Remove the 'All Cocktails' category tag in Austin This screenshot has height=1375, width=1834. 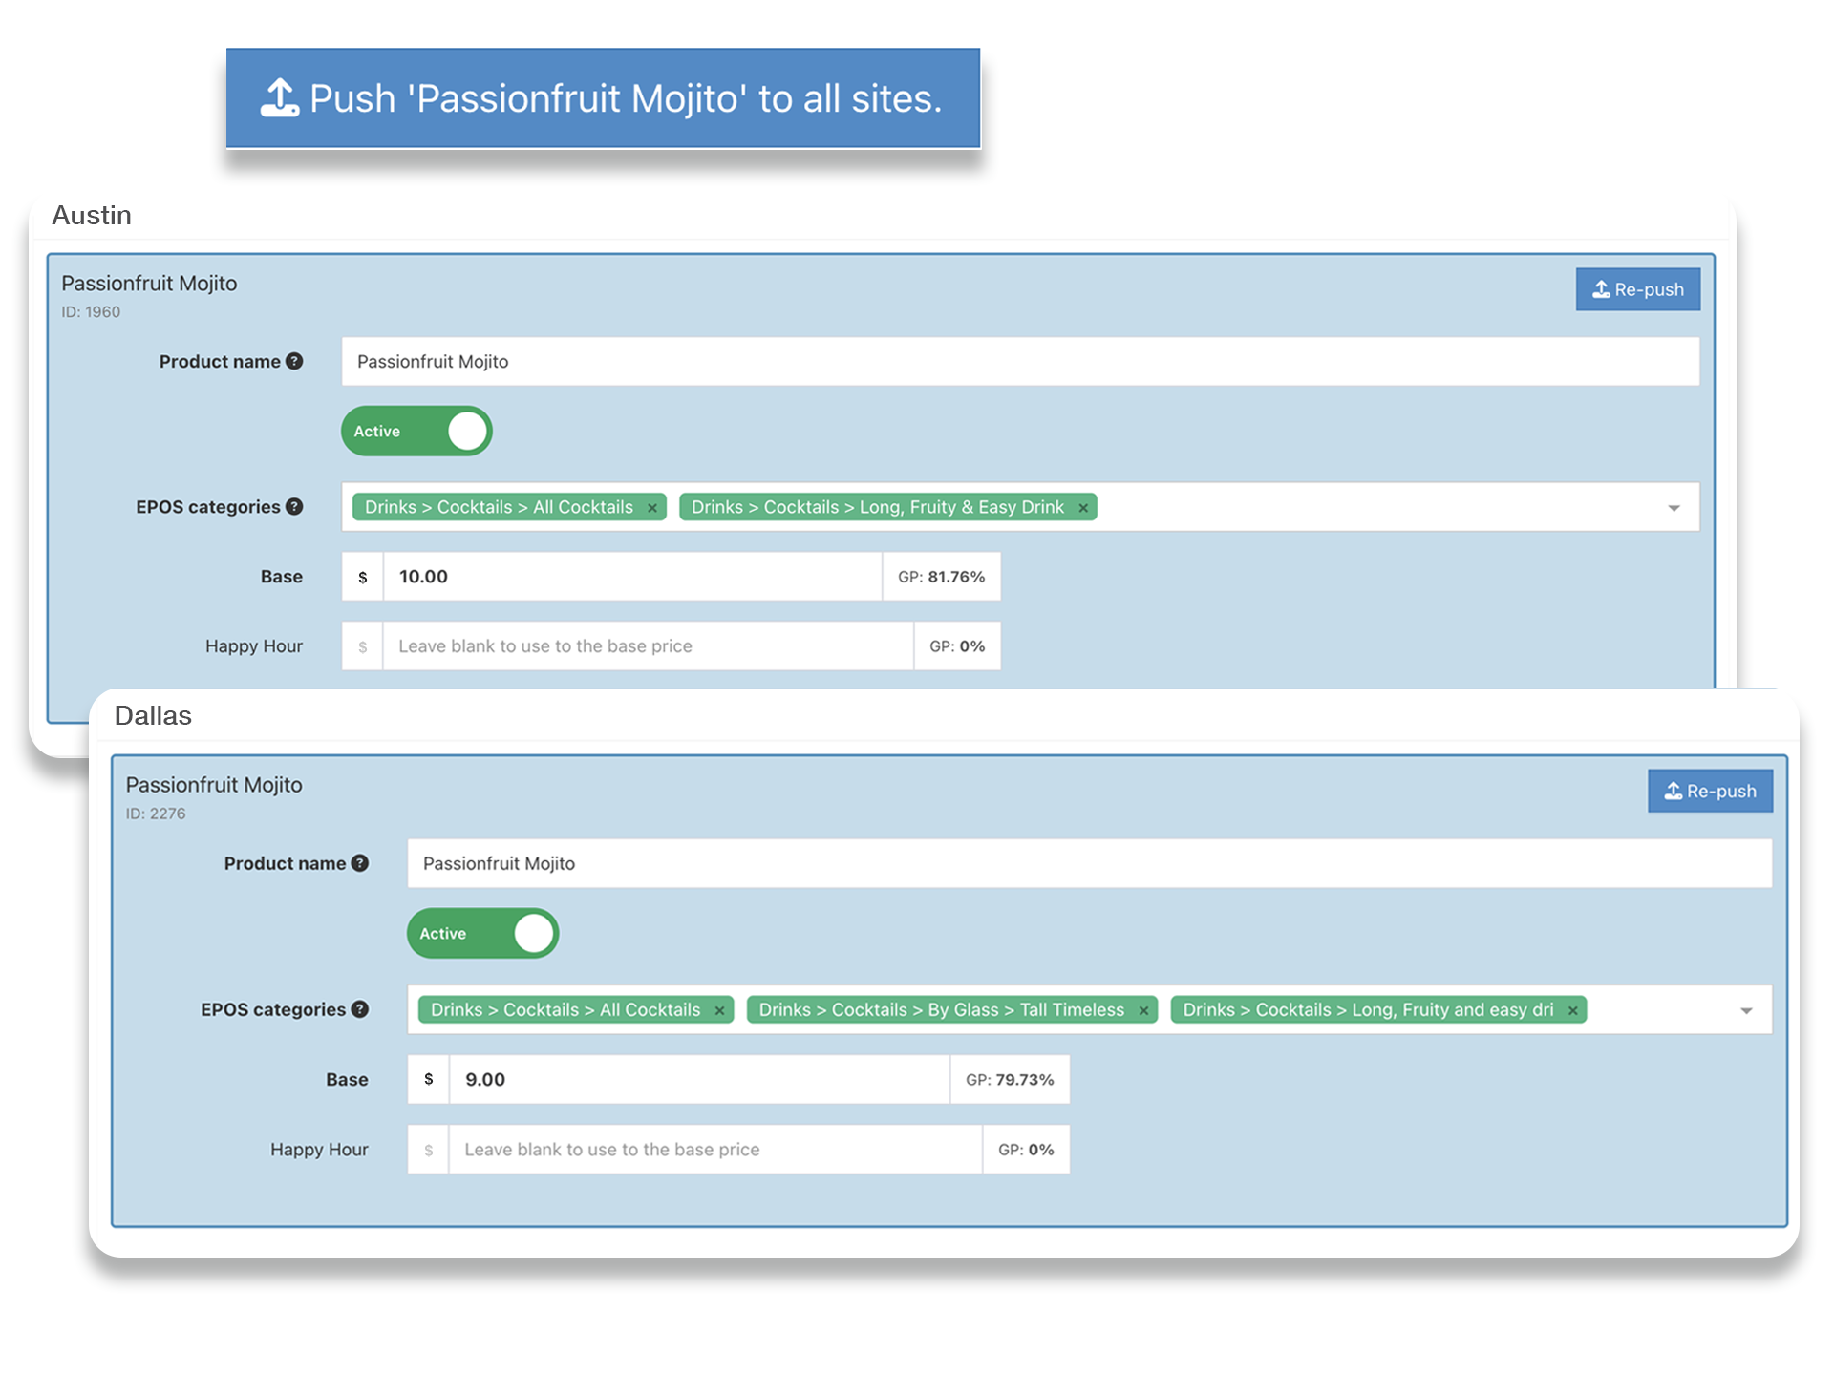(x=652, y=507)
